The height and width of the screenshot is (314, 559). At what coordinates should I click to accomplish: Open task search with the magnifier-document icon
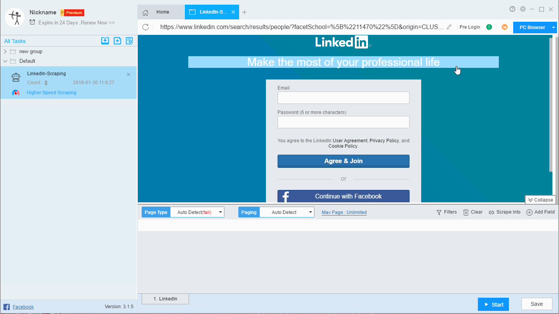pyautogui.click(x=129, y=41)
